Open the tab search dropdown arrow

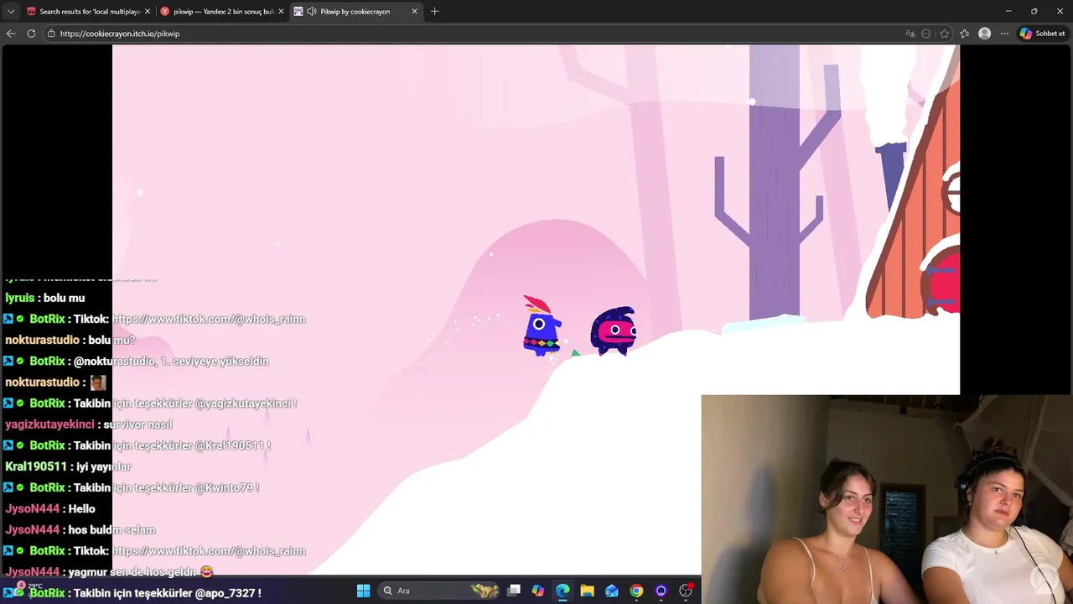(10, 12)
